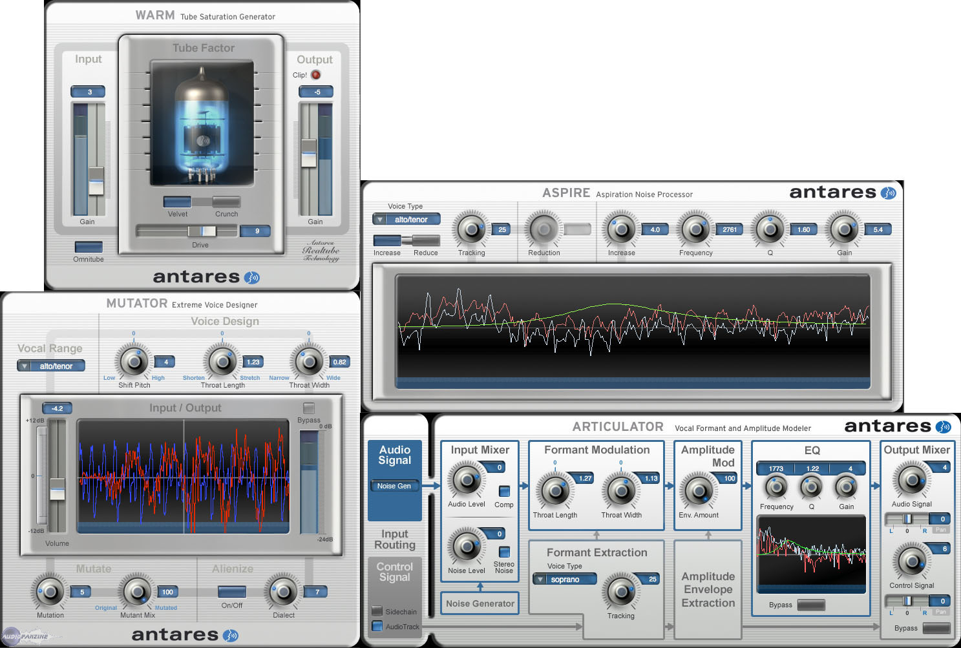Image resolution: width=961 pixels, height=648 pixels.
Task: Click the Throat Width knob in Mutator
Action: (309, 362)
